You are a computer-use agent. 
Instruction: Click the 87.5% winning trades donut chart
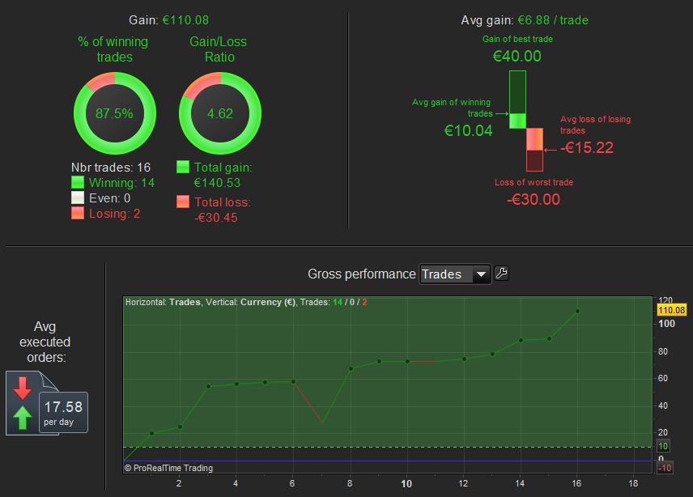[x=115, y=113]
